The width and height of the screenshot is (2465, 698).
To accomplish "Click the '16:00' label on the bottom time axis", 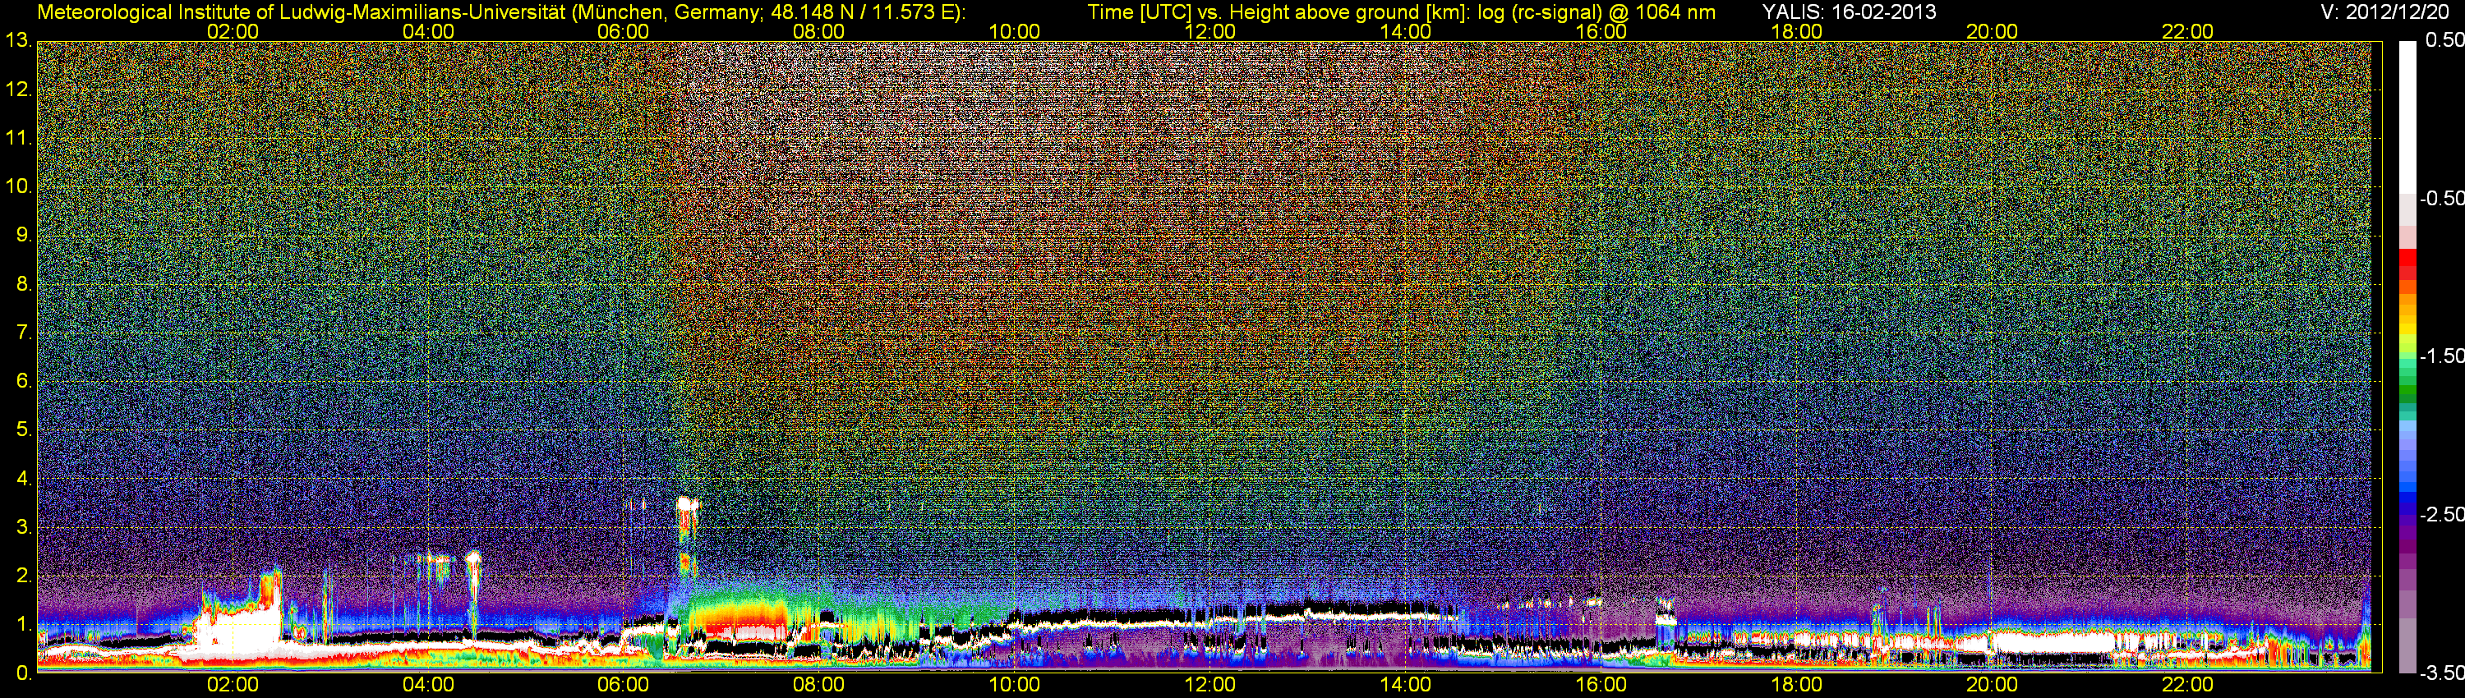I will pos(1601,685).
